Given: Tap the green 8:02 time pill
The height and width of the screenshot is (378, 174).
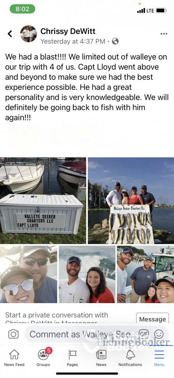Looking at the screenshot, I should click(22, 9).
